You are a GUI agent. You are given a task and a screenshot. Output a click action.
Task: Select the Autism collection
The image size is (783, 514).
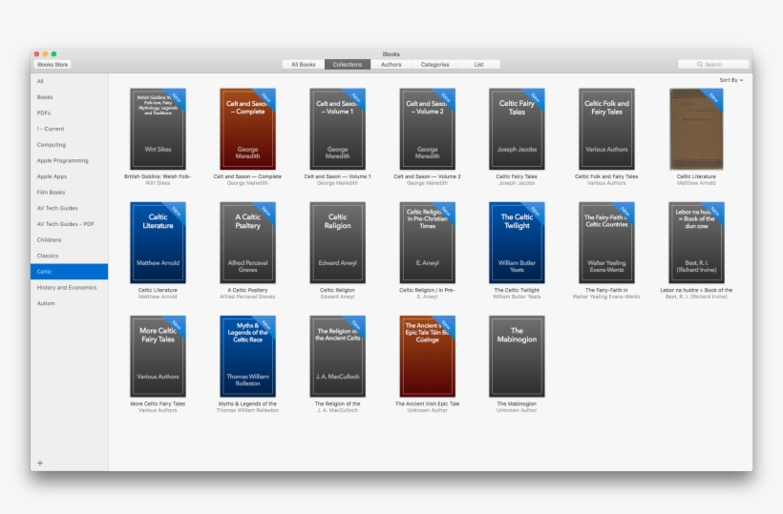point(69,303)
